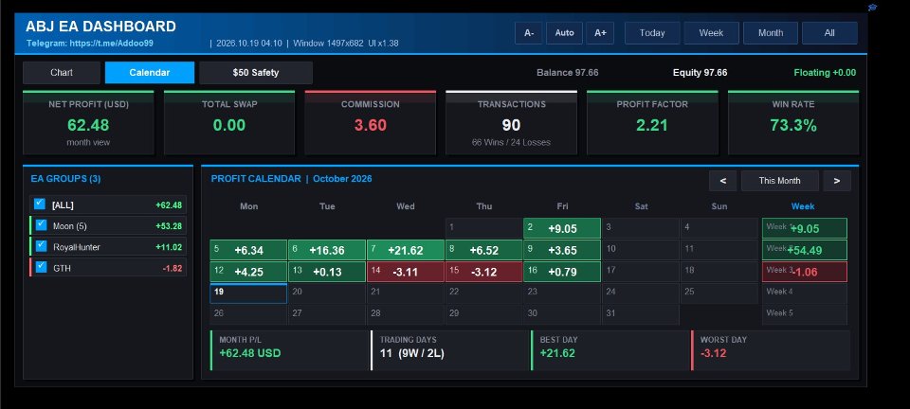910x409 pixels.
Task: Select October 2 cell showing +9.05
Action: (562, 228)
